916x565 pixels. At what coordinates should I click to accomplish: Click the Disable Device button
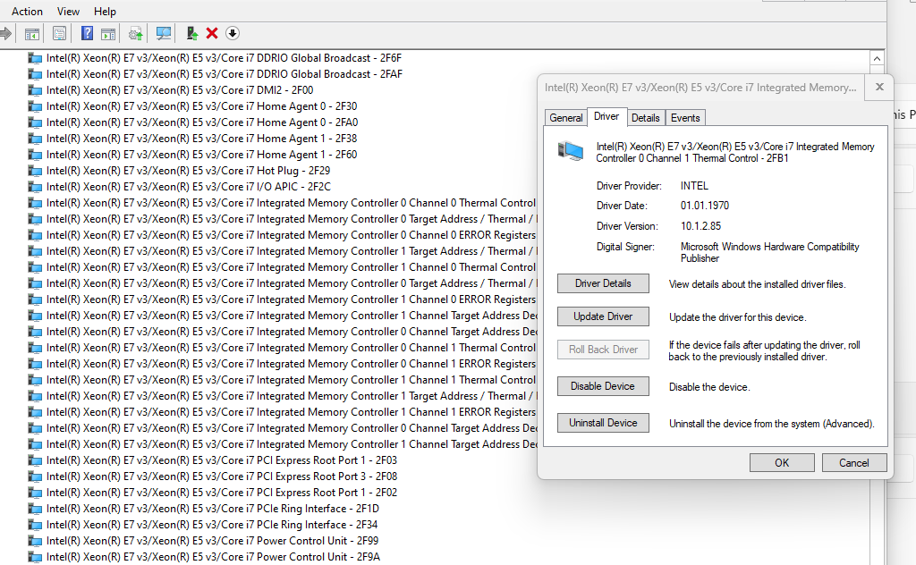pos(603,386)
